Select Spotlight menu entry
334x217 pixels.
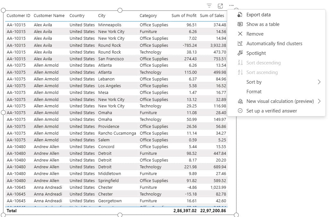click(276, 53)
